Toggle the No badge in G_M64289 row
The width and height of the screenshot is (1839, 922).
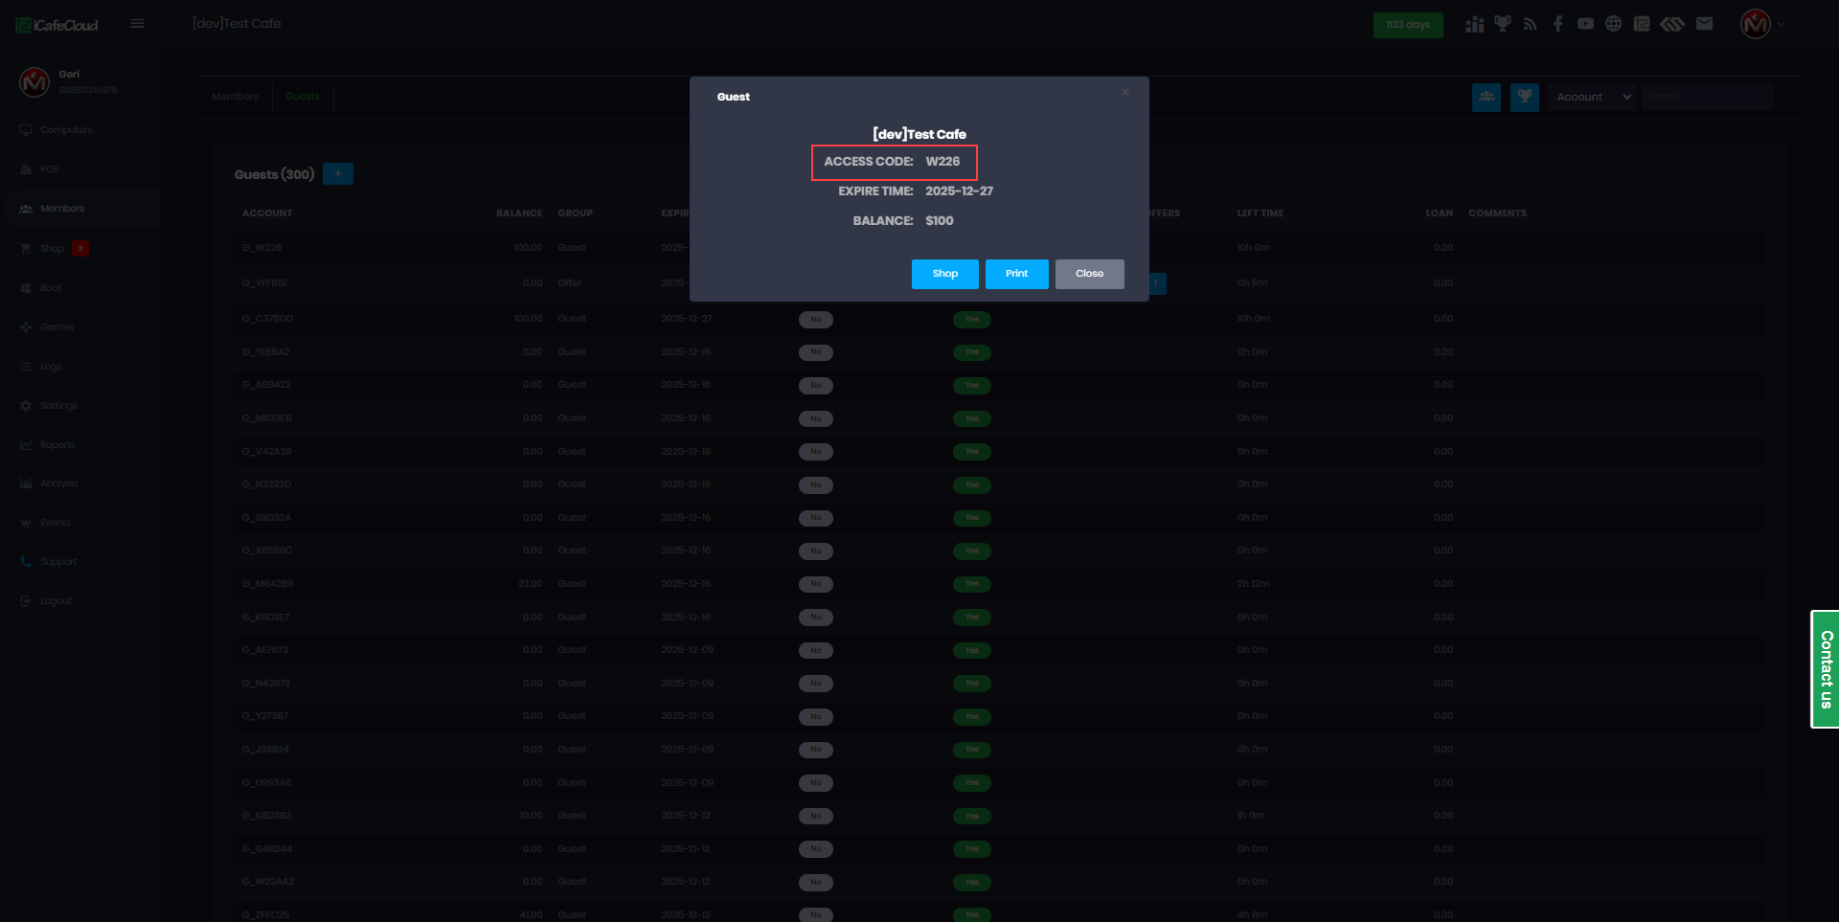click(x=816, y=584)
